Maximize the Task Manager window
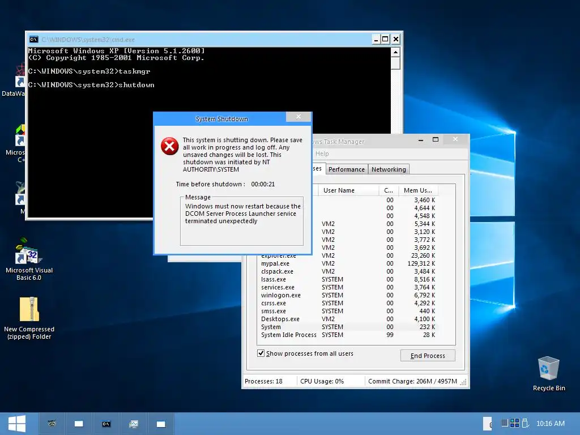The width and height of the screenshot is (580, 435). pyautogui.click(x=436, y=139)
